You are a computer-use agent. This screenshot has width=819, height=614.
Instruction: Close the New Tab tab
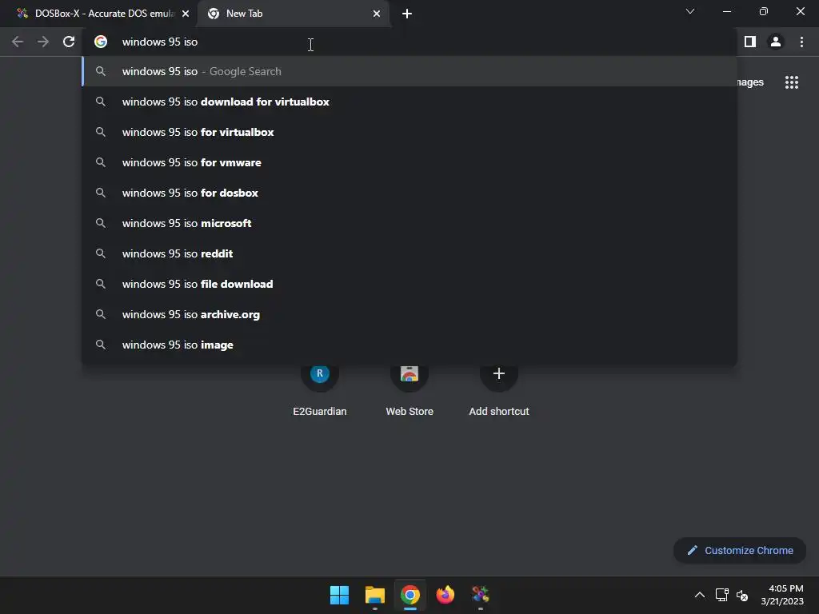[x=377, y=14]
